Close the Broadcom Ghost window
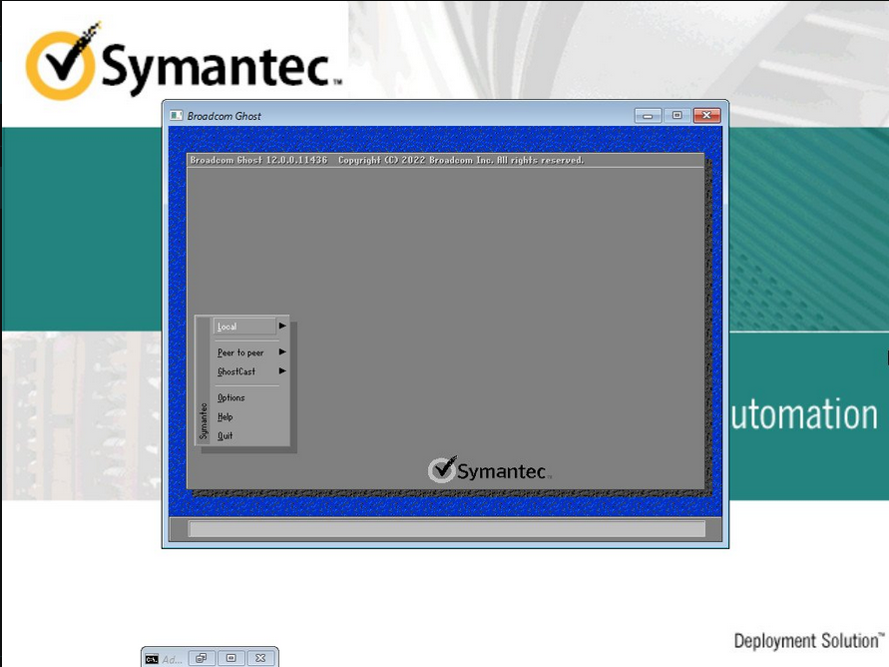Image resolution: width=889 pixels, height=667 pixels. click(707, 116)
